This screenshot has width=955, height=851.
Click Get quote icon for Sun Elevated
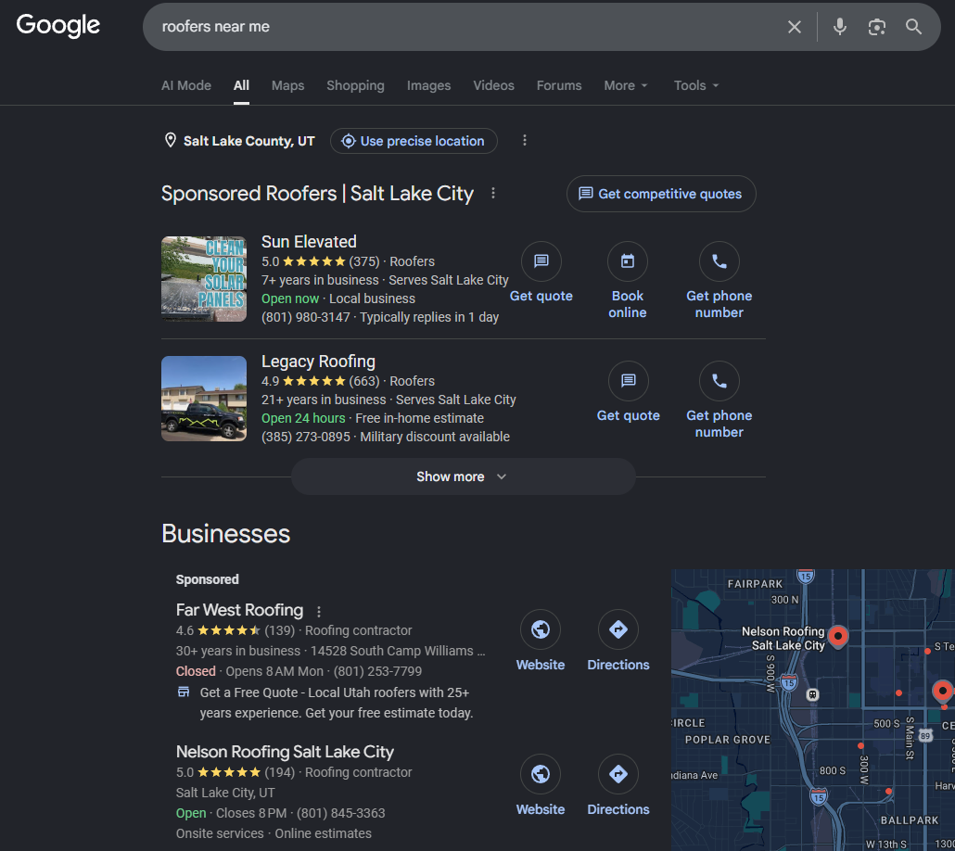click(541, 261)
